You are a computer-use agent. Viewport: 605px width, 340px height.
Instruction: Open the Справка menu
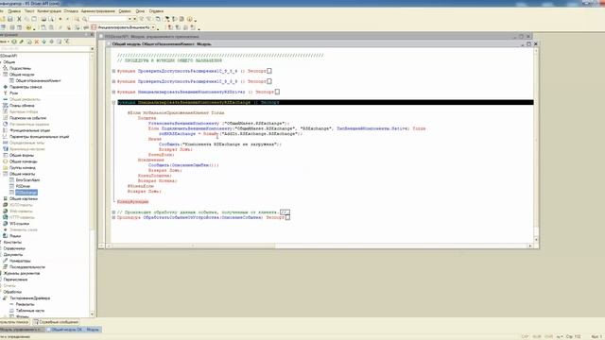coord(156,11)
